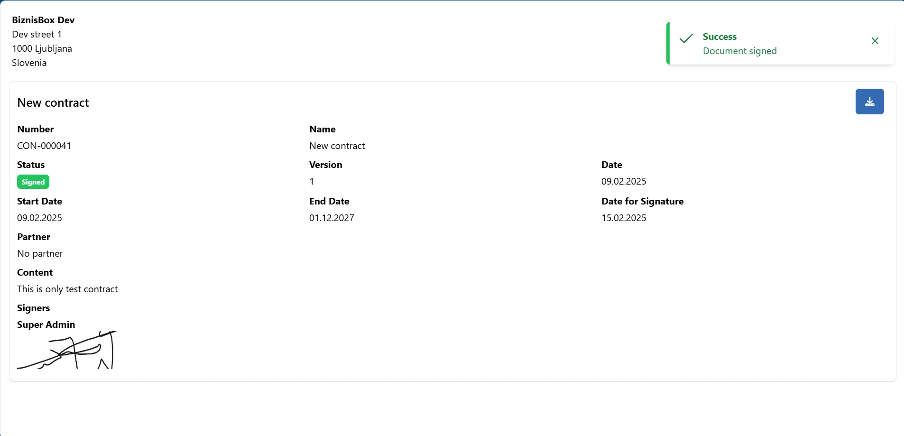Screen dimensions: 904x436
Task: Click the Version value 1
Action: click(x=312, y=182)
